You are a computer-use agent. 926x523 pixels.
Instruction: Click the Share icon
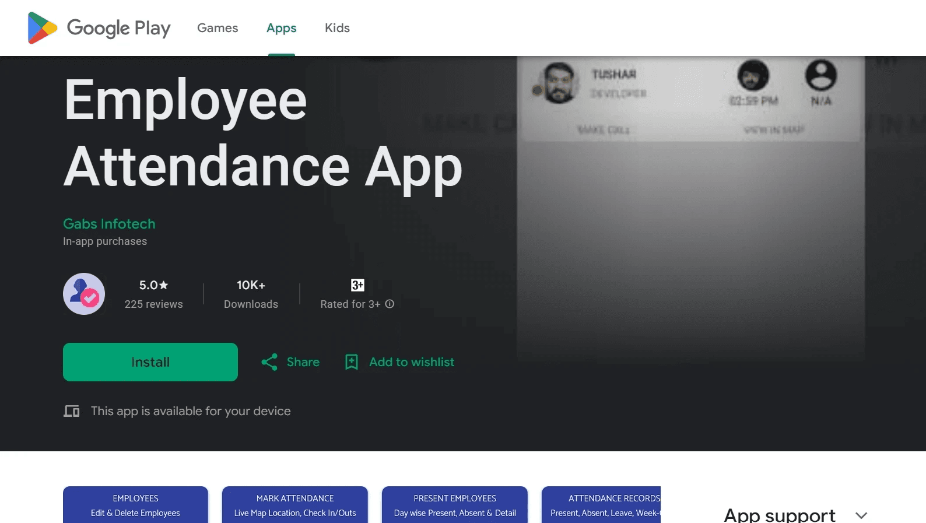point(269,362)
